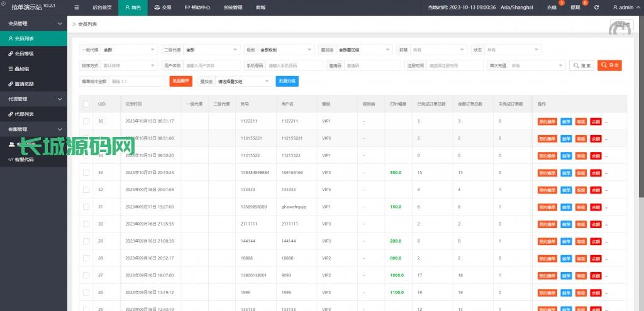The height and width of the screenshot is (311, 644).
Task: Open 代理列表 in the sidebar
Action: coord(25,114)
